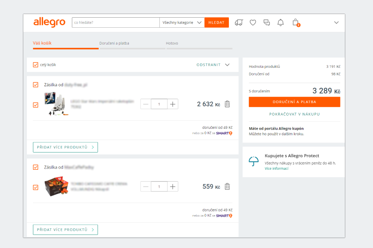Uncheck the coffee capsules item checkbox

(x=35, y=187)
